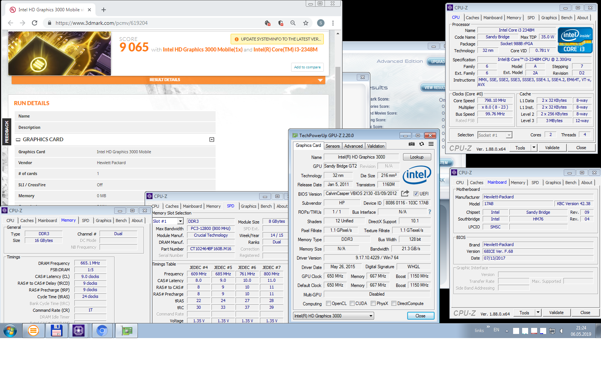This screenshot has height=373, width=601.
Task: Click taskbar clock 21:24
Action: (581, 328)
